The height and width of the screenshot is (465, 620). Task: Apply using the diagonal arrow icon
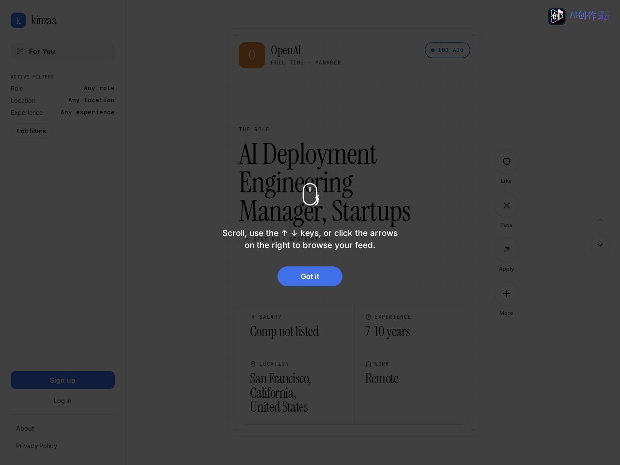point(506,250)
